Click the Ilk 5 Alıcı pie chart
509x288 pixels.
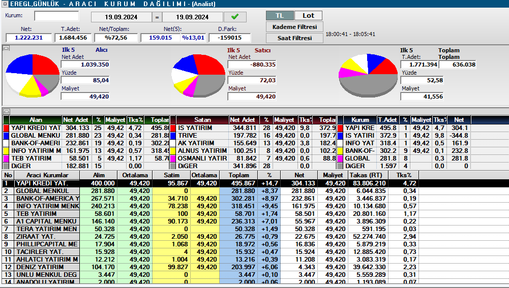(x=33, y=75)
